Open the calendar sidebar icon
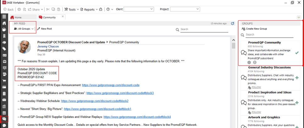 4,113
